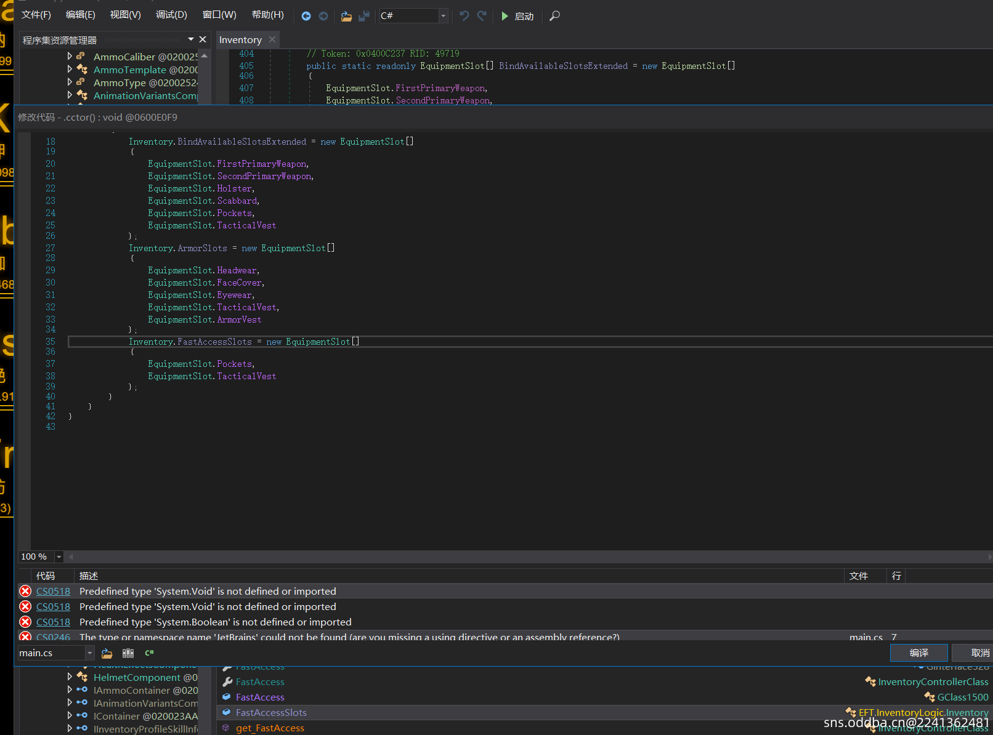Click the open file folder icon in toolbar
Screen dimensions: 993x735
(x=346, y=16)
